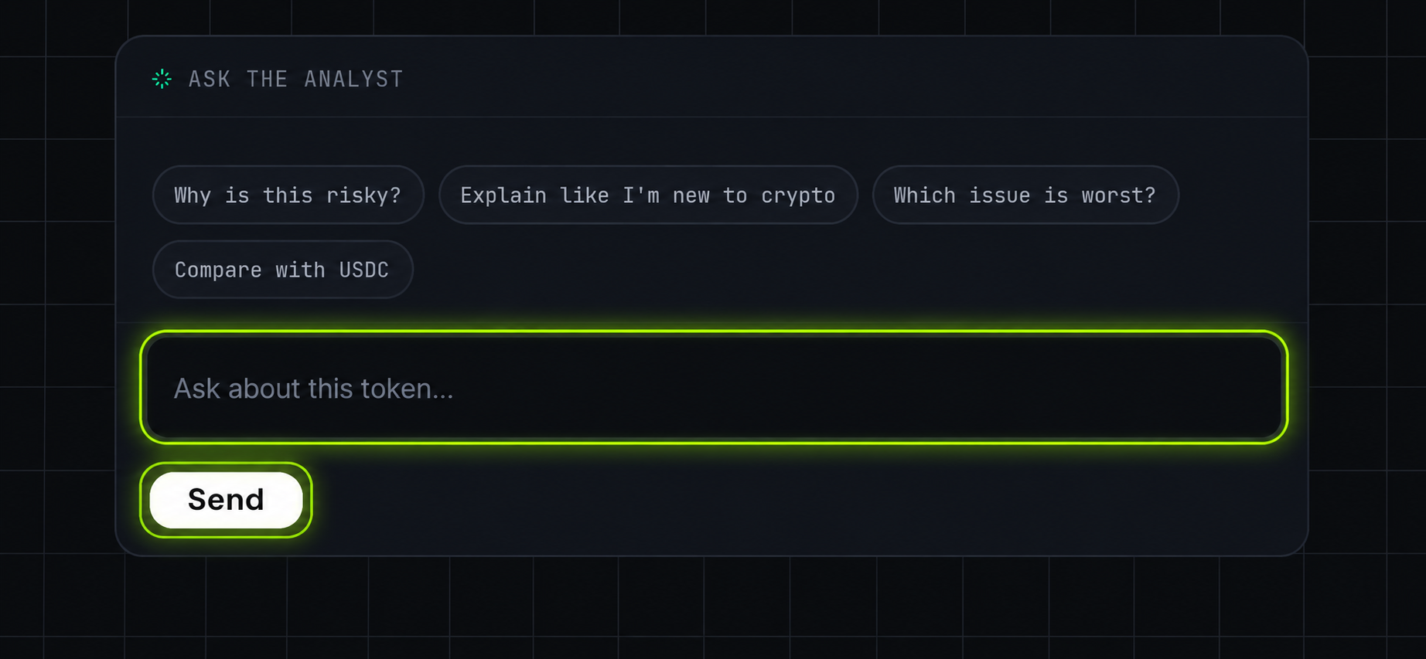Focus the 'Ask about this token...' input field
This screenshot has width=1426, height=659.
tap(714, 387)
